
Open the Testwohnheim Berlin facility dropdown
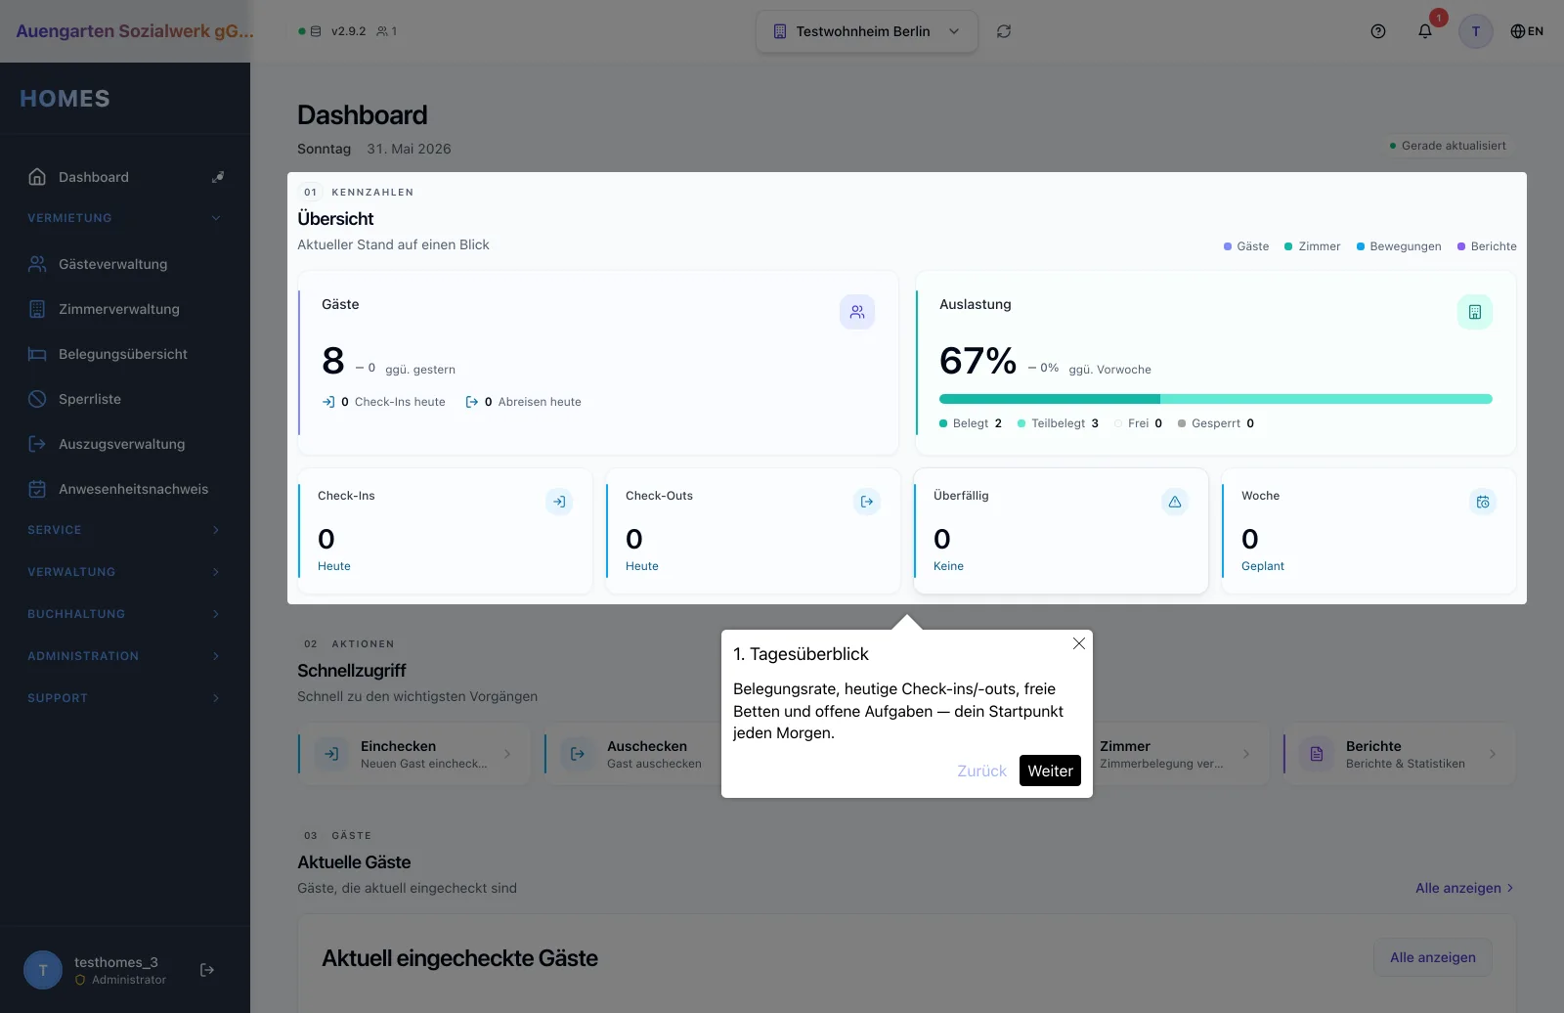coord(866,31)
